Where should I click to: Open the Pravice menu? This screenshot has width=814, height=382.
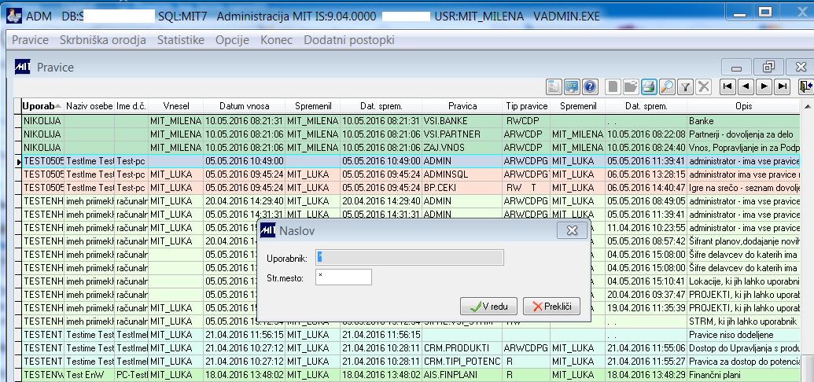30,40
